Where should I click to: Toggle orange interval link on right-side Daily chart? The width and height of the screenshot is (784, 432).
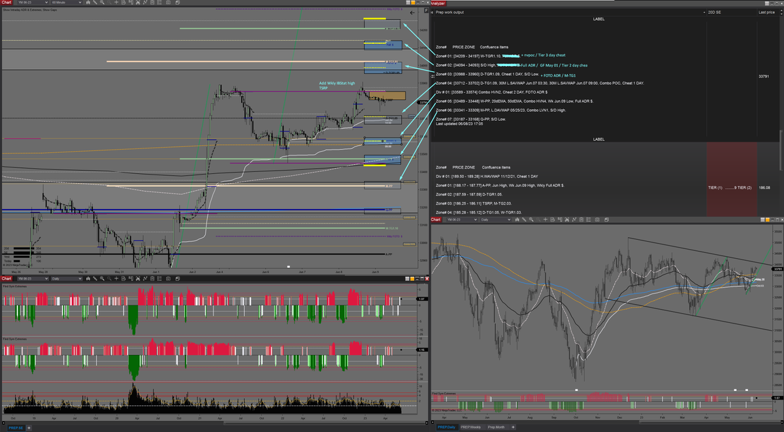coord(768,220)
